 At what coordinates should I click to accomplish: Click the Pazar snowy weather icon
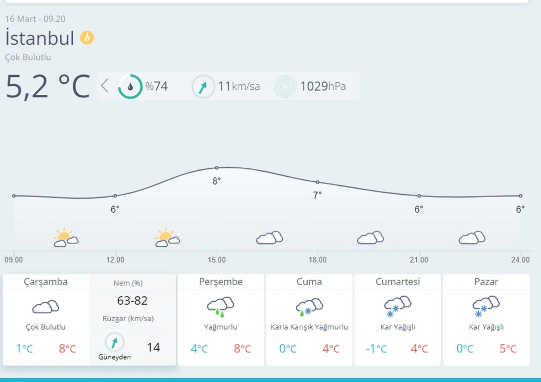(x=486, y=307)
